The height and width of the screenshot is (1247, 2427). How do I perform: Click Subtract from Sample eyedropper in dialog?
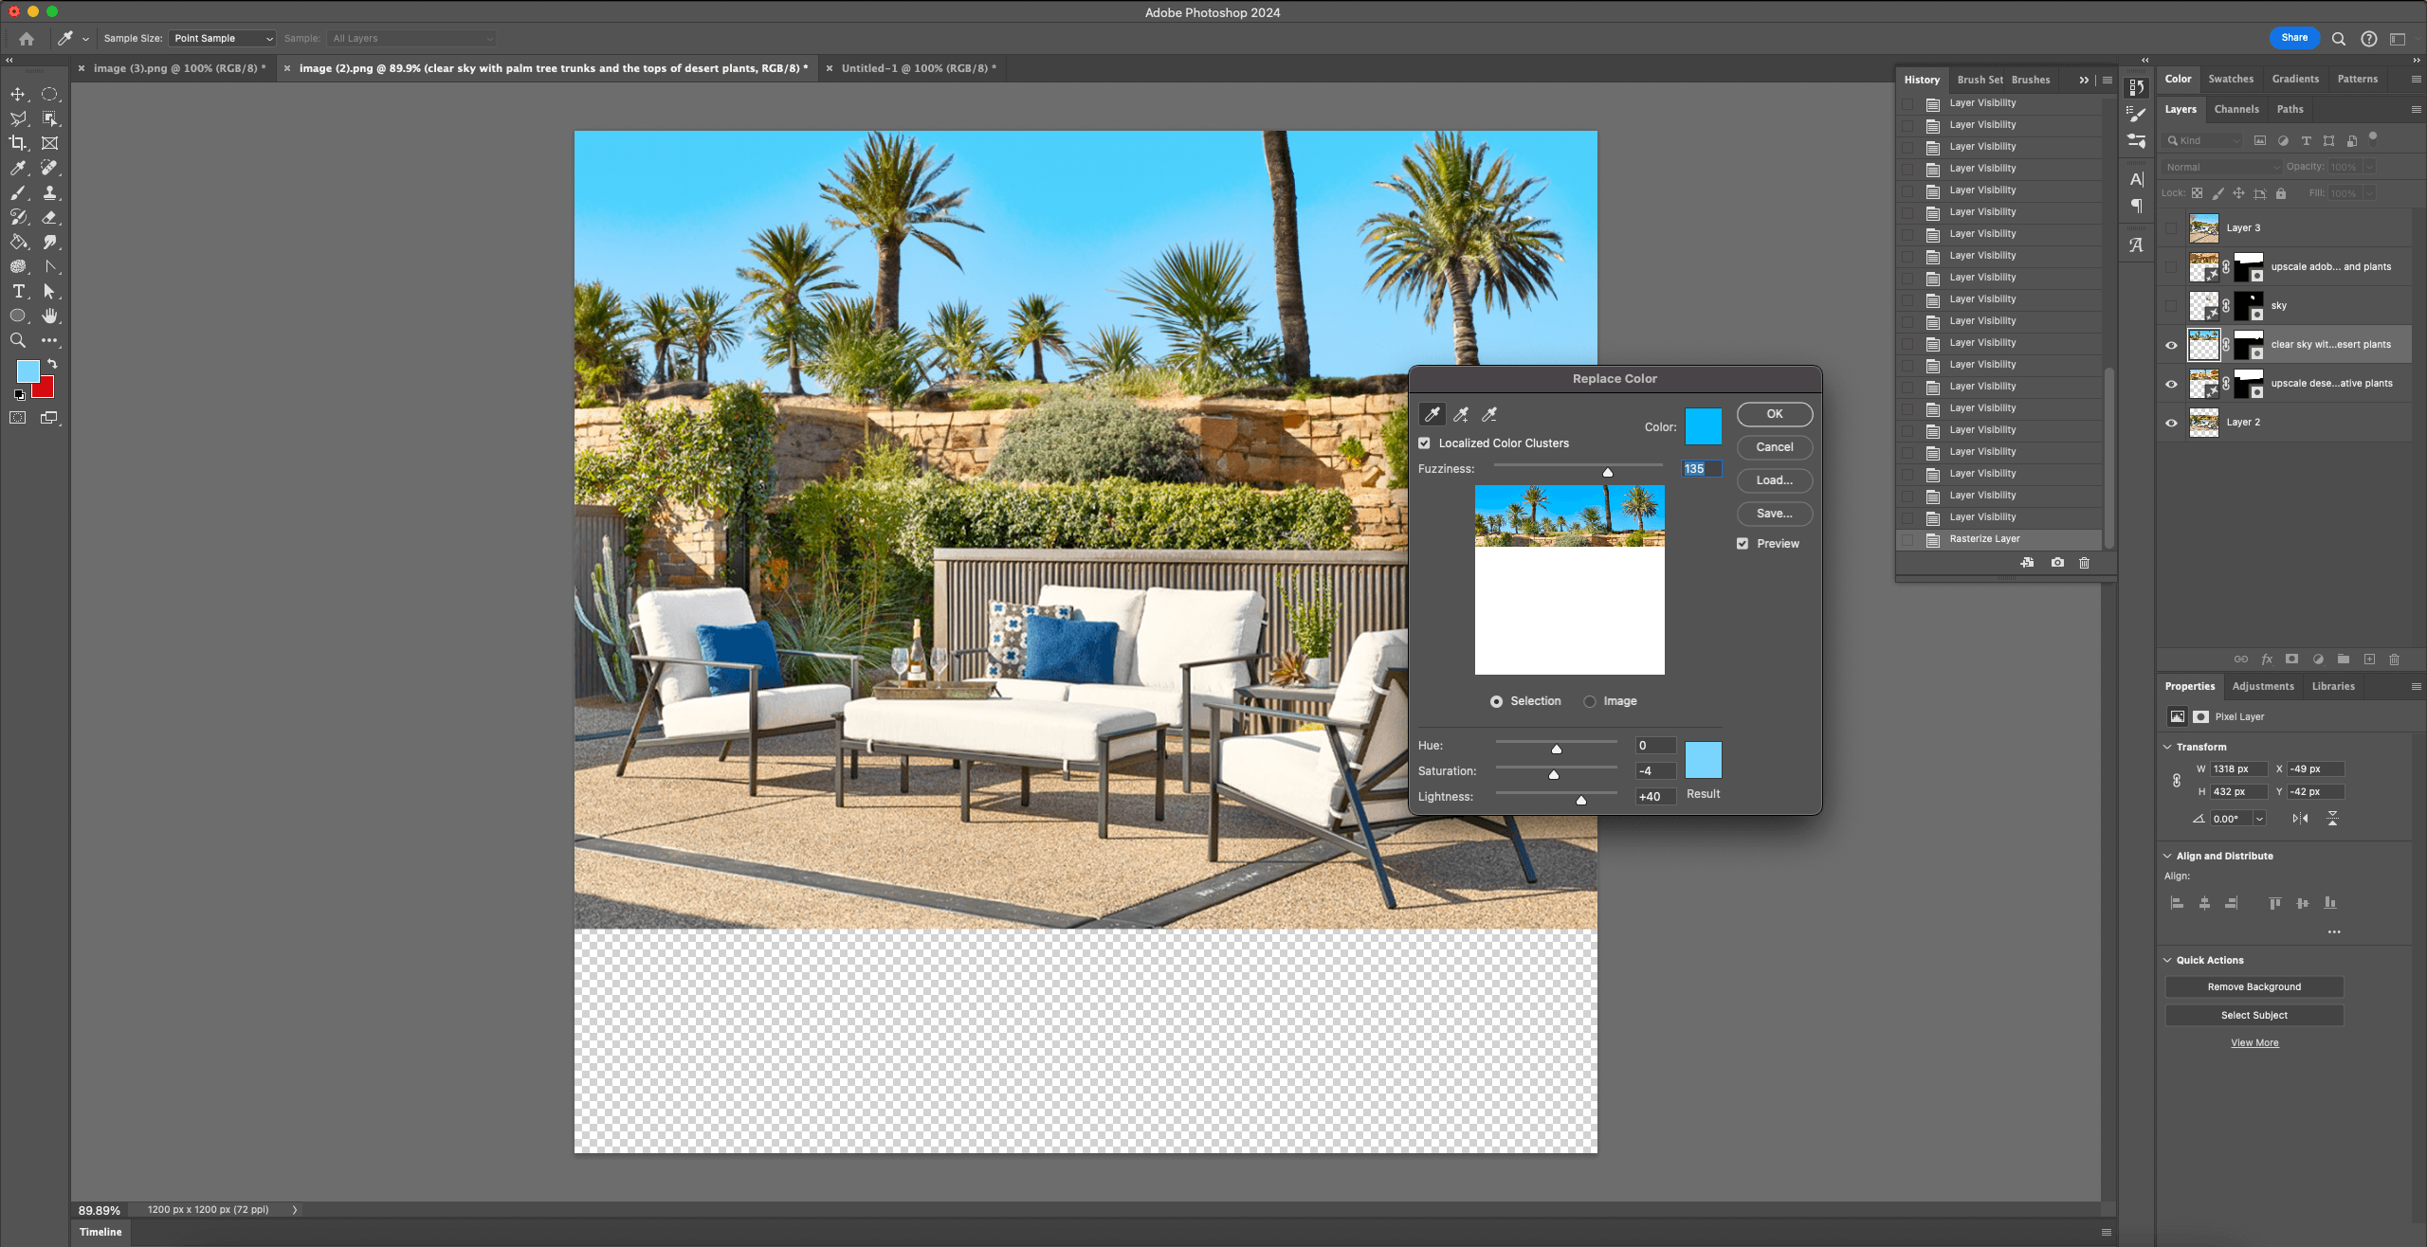pos(1489,414)
